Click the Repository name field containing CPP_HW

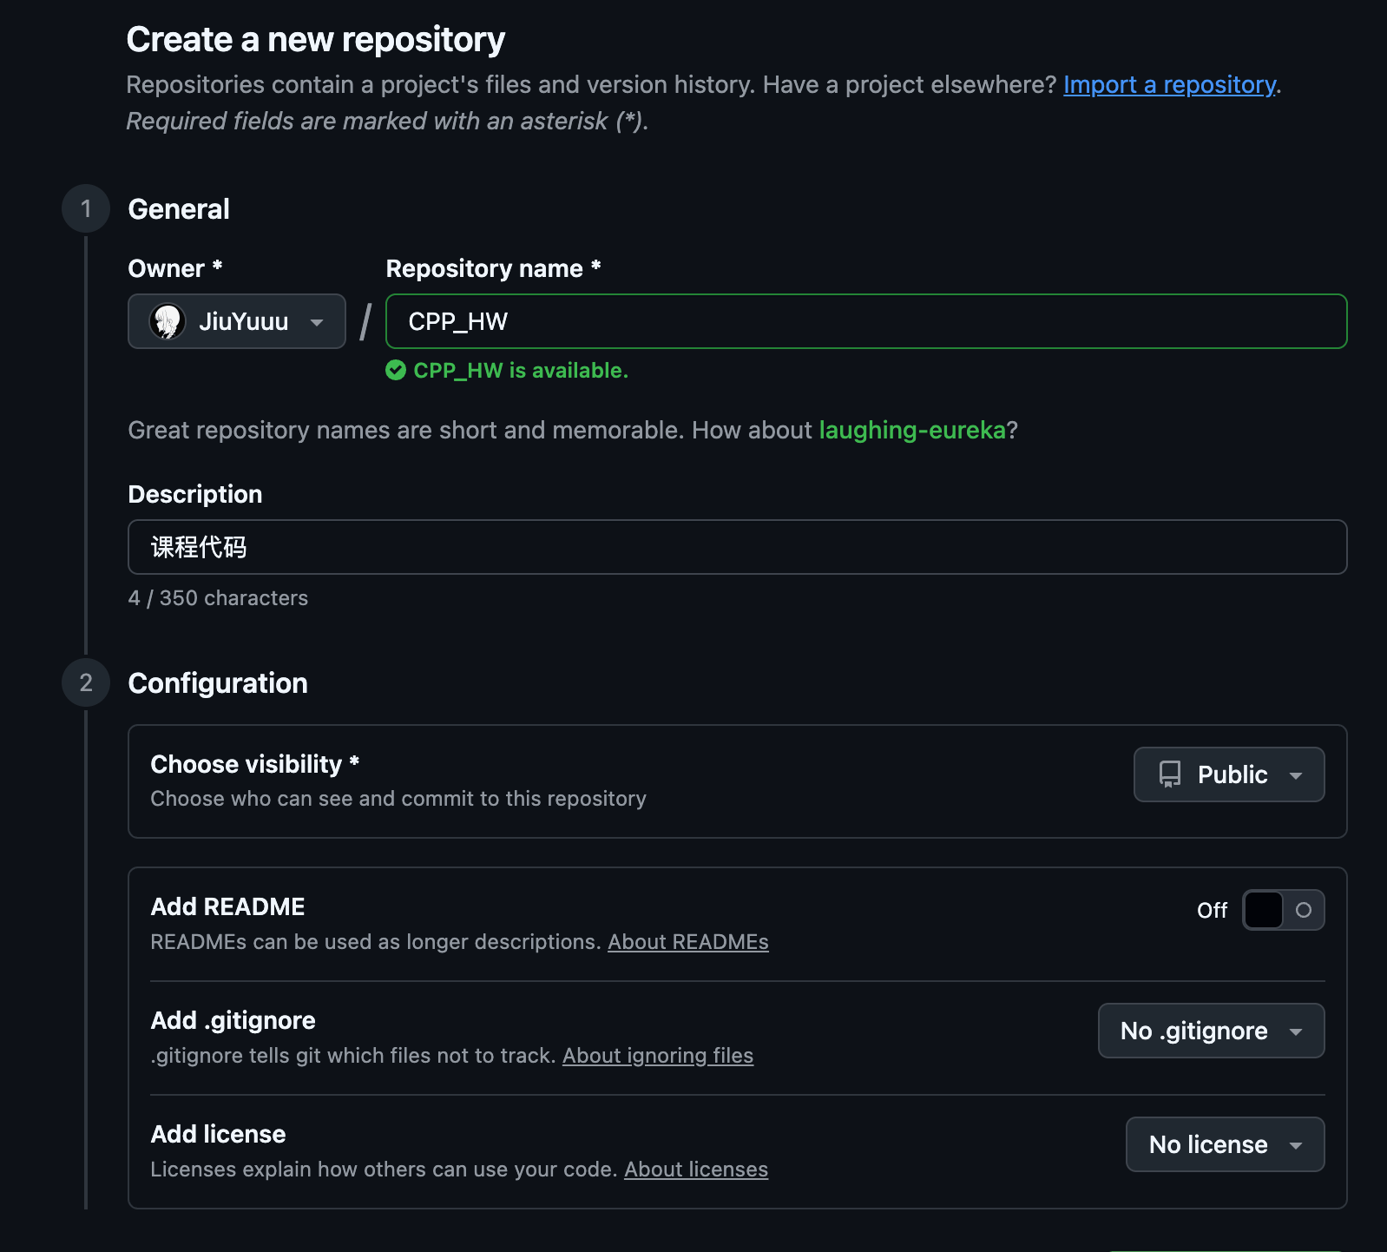tap(865, 321)
